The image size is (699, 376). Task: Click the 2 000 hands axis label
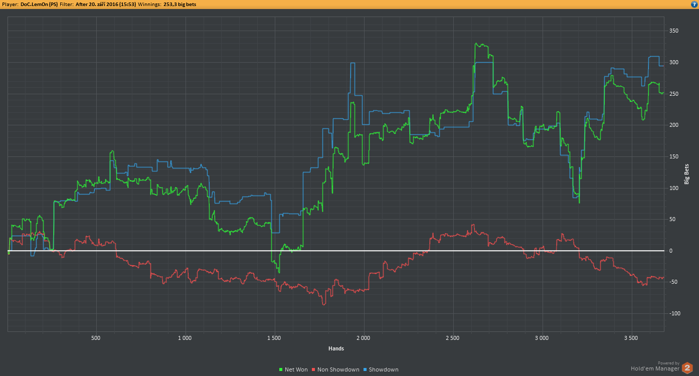(364, 337)
